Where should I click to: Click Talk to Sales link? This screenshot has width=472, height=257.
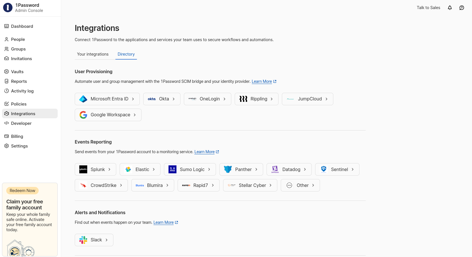tap(429, 8)
